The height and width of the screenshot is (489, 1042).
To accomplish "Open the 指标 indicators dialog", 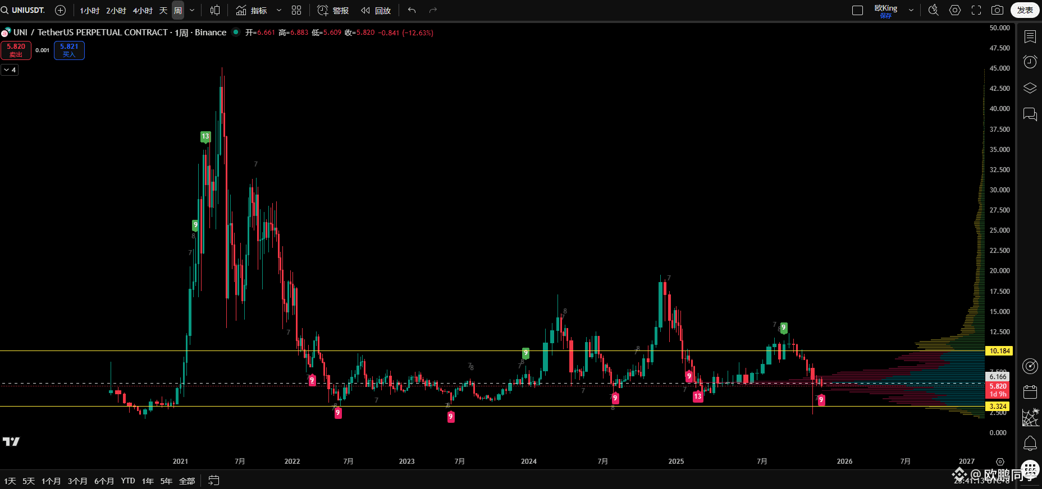I will tap(252, 10).
